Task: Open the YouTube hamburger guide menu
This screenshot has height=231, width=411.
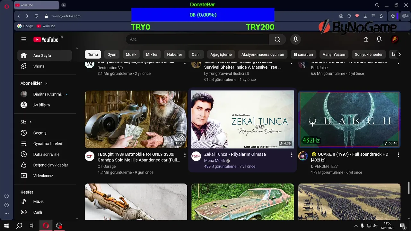Action: tap(24, 39)
